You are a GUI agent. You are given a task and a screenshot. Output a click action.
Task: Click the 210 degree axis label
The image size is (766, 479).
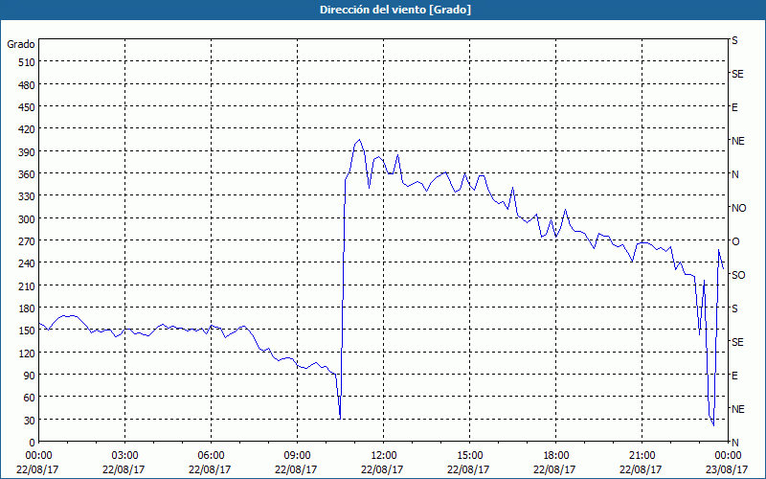(27, 285)
